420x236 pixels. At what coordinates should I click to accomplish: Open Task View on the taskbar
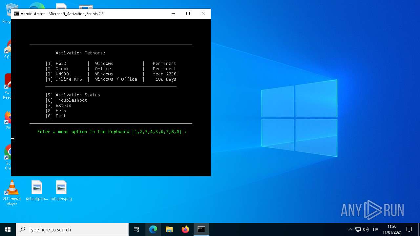point(136,229)
